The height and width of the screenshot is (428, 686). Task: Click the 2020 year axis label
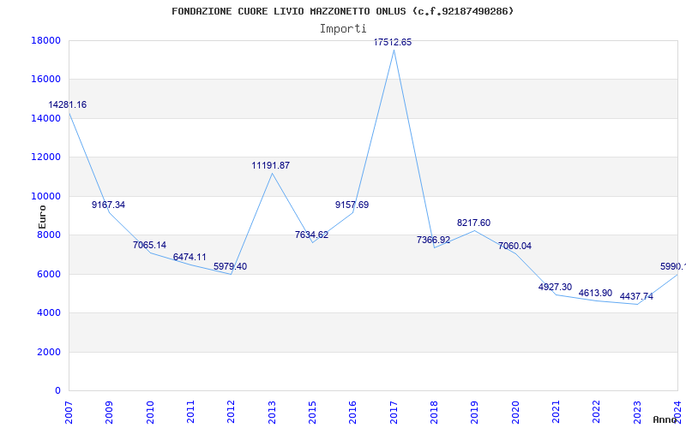coord(515,413)
